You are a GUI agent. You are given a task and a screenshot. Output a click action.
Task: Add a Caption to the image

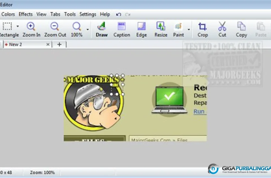(x=122, y=29)
